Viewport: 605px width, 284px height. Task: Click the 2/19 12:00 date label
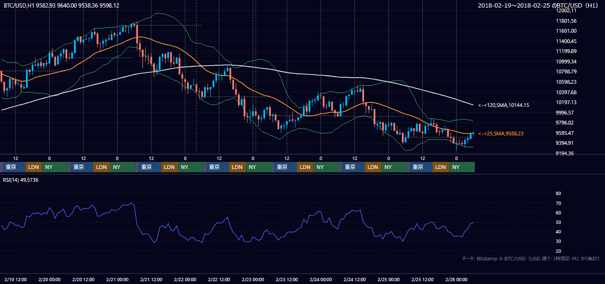16,279
